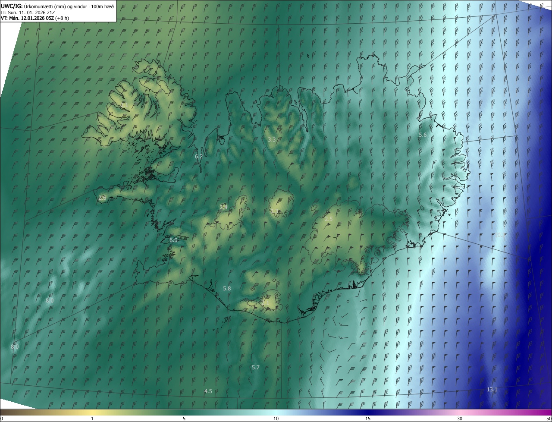Screen dimensions: 552x422
Task: Click the '30' tick on the color scale
Action: [x=460, y=419]
